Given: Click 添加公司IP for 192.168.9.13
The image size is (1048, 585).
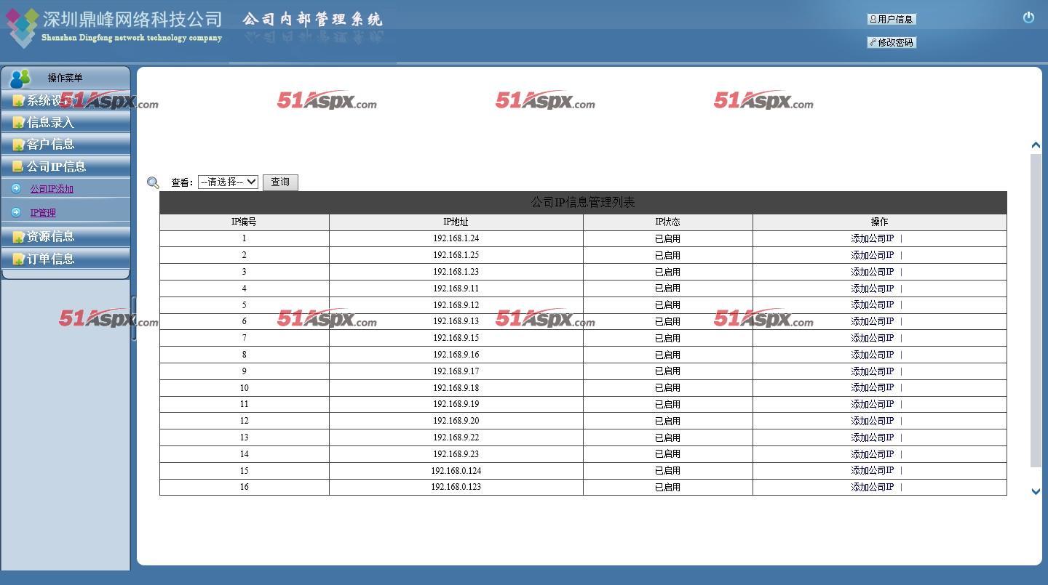Looking at the screenshot, I should [x=873, y=321].
